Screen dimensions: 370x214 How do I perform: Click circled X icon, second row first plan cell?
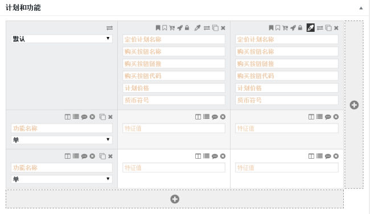(x=223, y=156)
